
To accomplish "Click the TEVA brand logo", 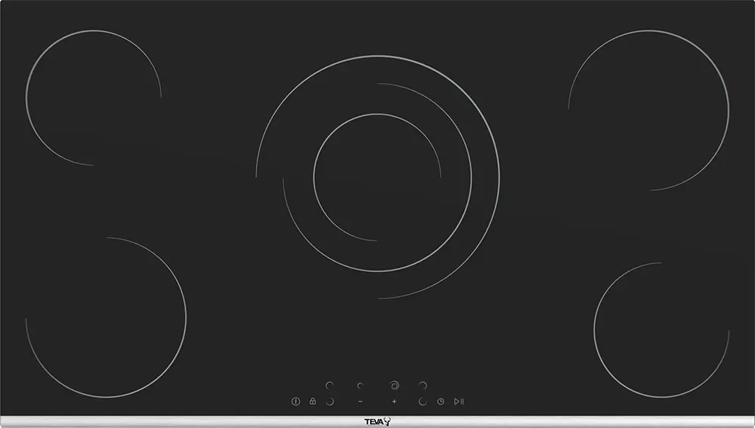I will point(377,421).
